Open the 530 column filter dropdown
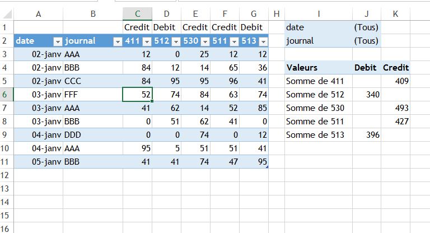This screenshot has height=233, width=430. 205,41
